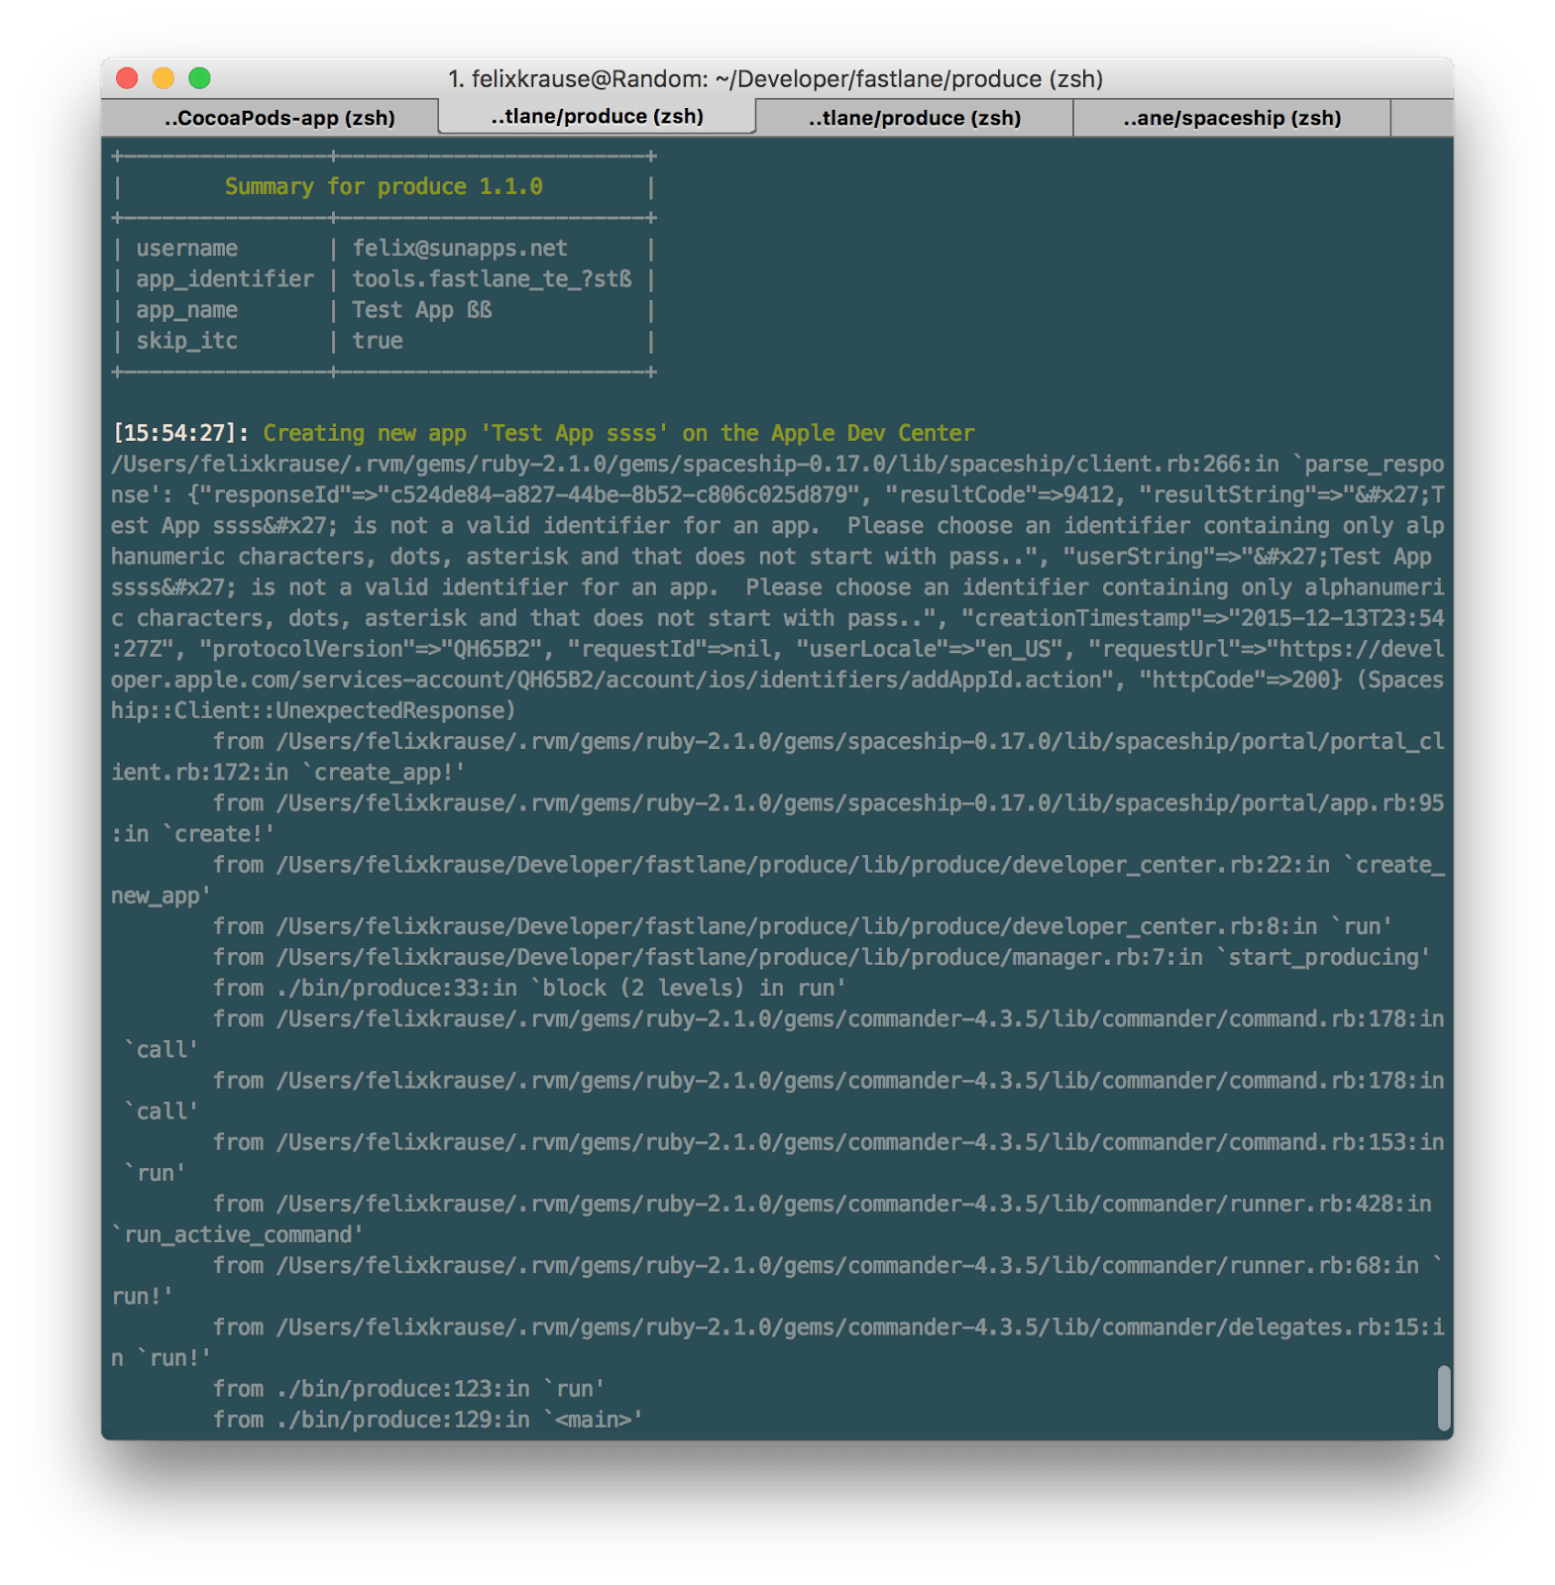Viewport: 1555px width, 1585px height.
Task: Click the './bin/produce:129:in <main>' line
Action: pyautogui.click(x=427, y=1420)
